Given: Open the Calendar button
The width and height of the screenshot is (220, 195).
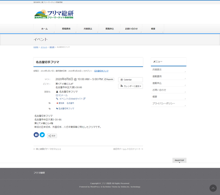Looking at the screenshot, I should [x=131, y=80].
